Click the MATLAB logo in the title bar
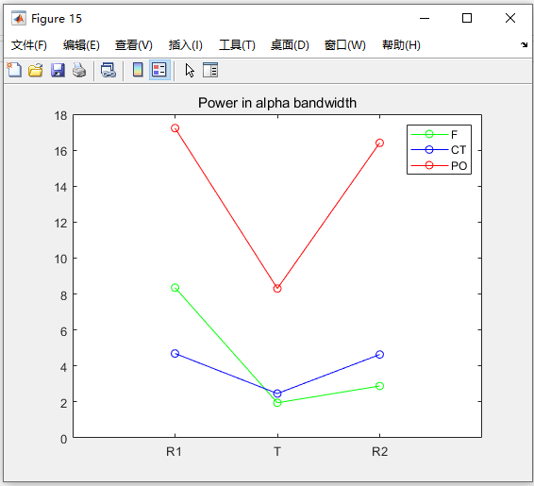The height and width of the screenshot is (486, 534). [x=18, y=18]
